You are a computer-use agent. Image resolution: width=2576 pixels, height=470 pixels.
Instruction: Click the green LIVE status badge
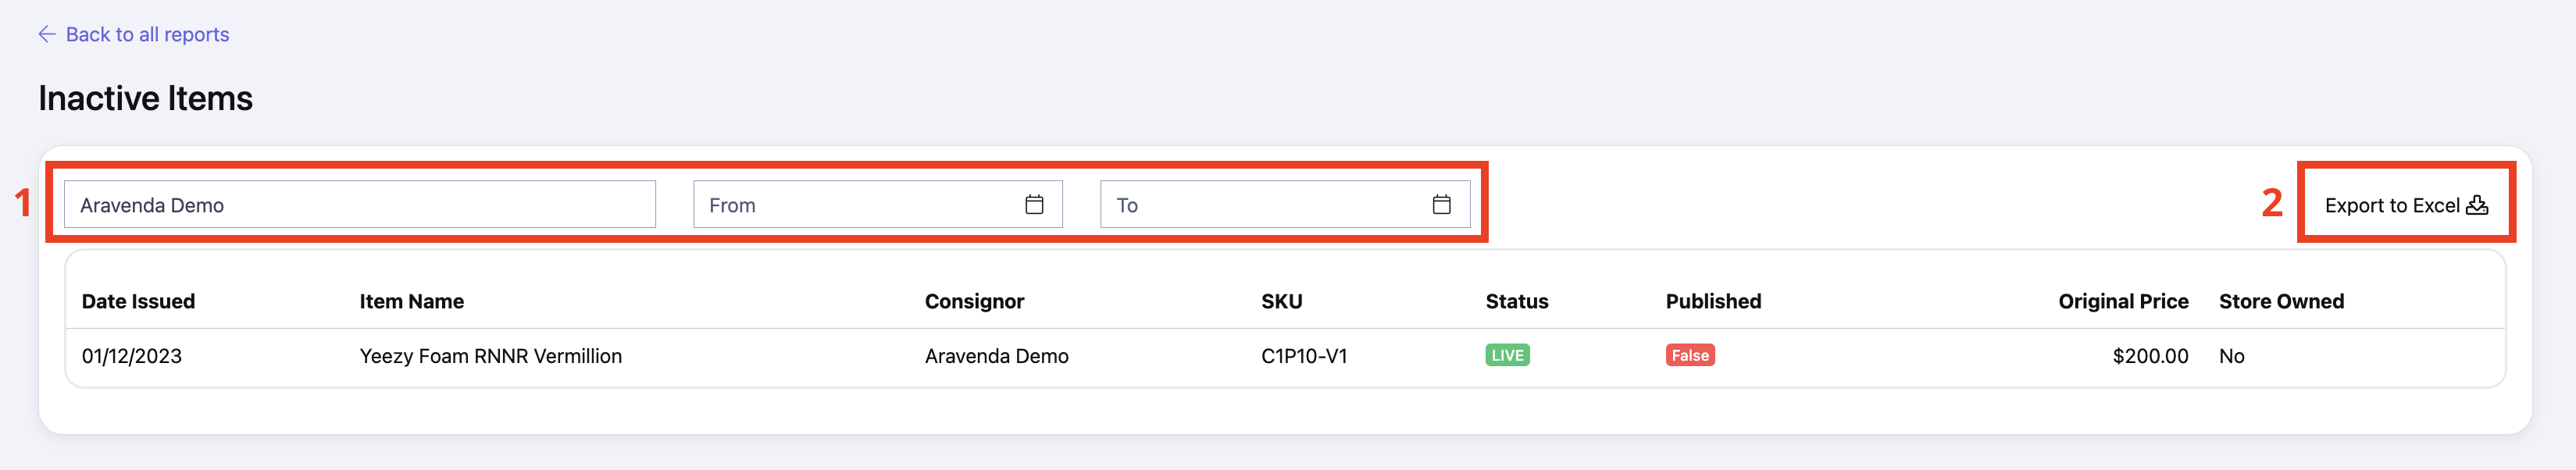coord(1507,355)
